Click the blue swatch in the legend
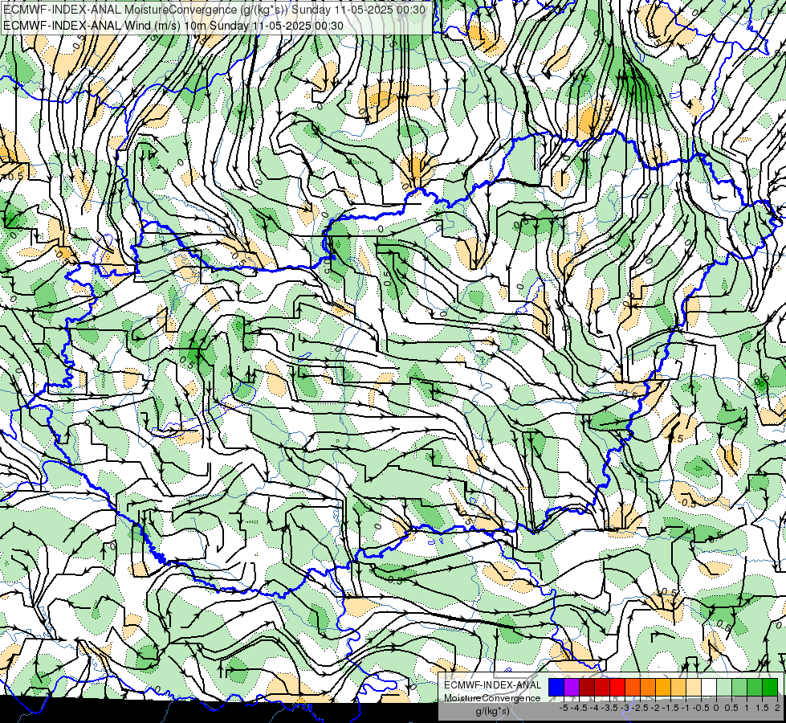This screenshot has height=723, width=786. 556,687
